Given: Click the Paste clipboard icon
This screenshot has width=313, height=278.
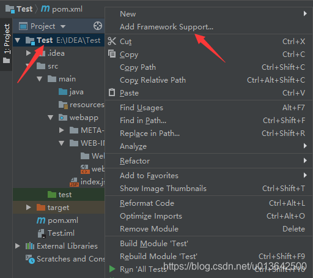Looking at the screenshot, I should (x=112, y=92).
